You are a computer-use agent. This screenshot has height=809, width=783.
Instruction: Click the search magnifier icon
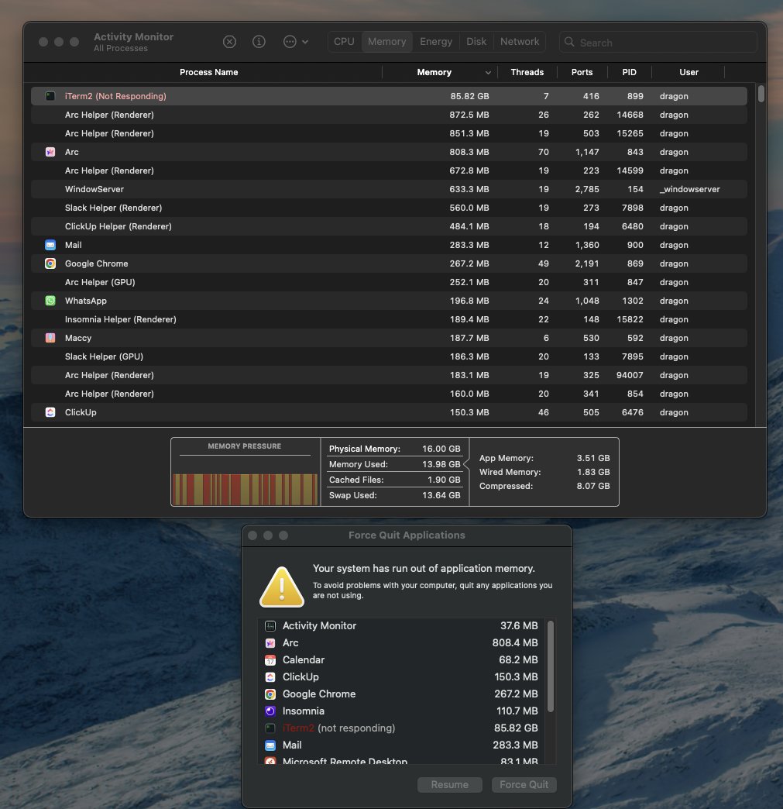(569, 42)
